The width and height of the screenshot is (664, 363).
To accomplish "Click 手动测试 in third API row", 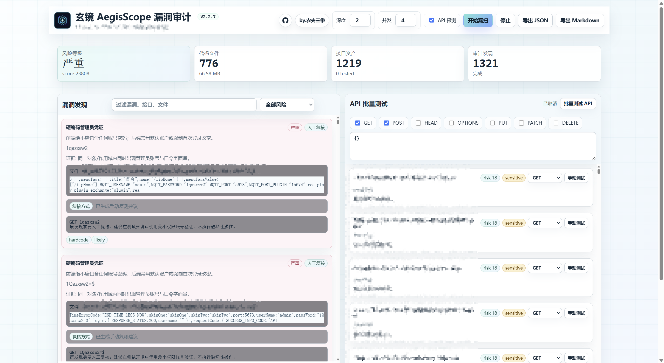I will point(576,268).
